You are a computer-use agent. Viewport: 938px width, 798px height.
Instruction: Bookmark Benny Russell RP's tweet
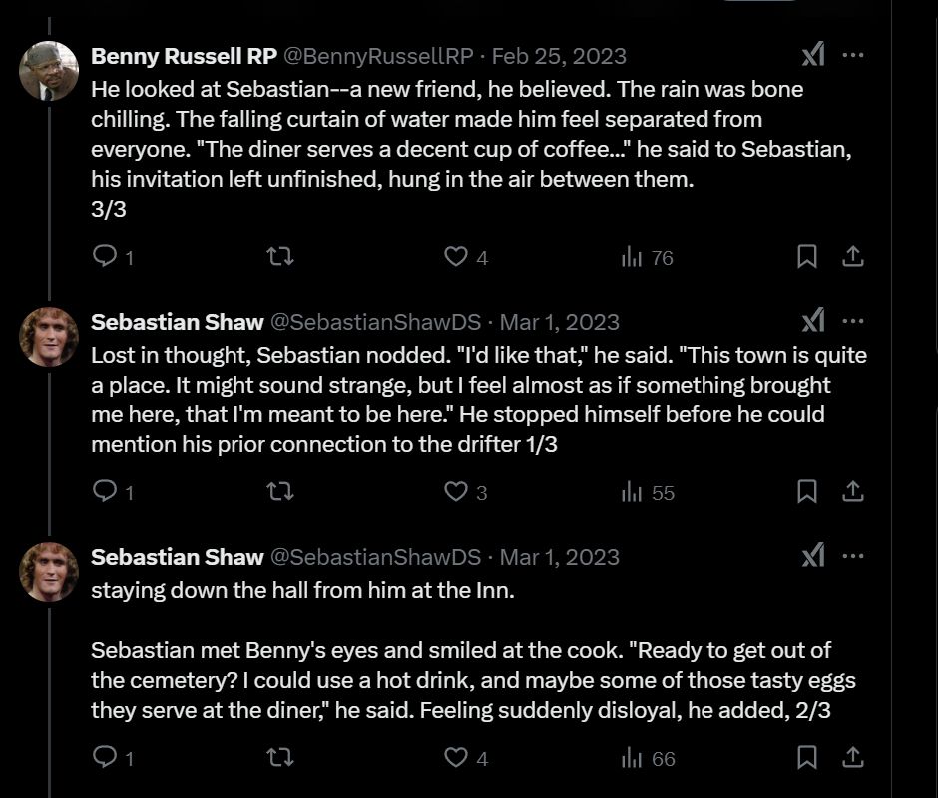807,257
